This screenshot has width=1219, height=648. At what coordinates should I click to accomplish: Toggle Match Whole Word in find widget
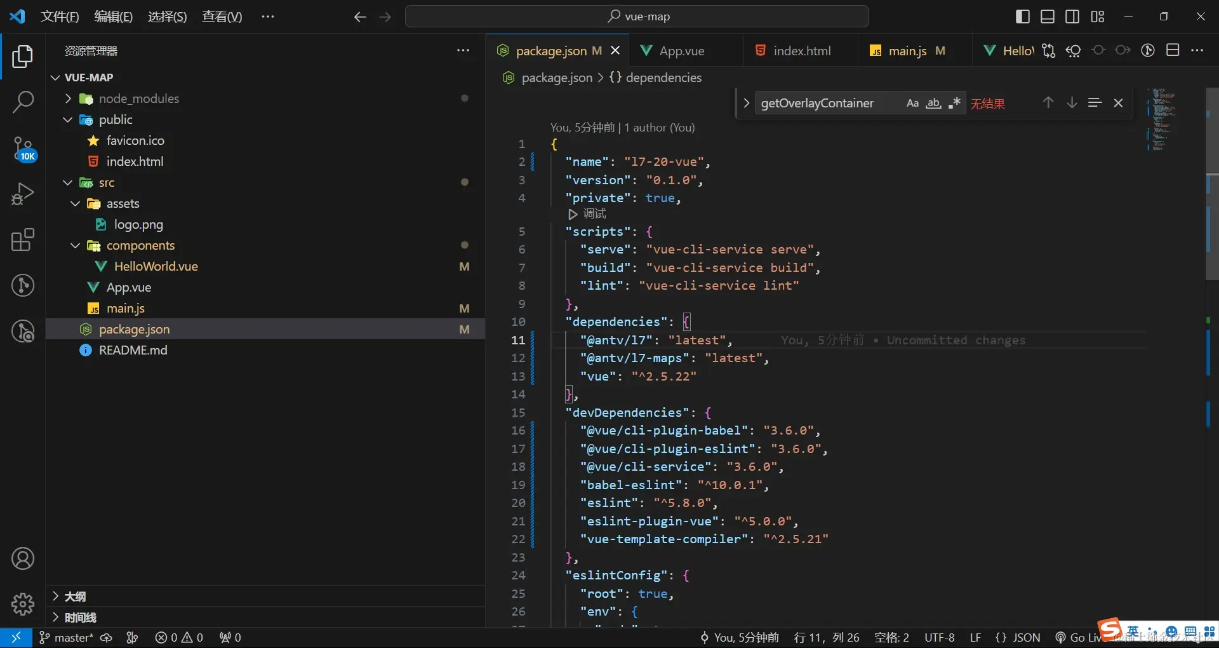pos(933,103)
